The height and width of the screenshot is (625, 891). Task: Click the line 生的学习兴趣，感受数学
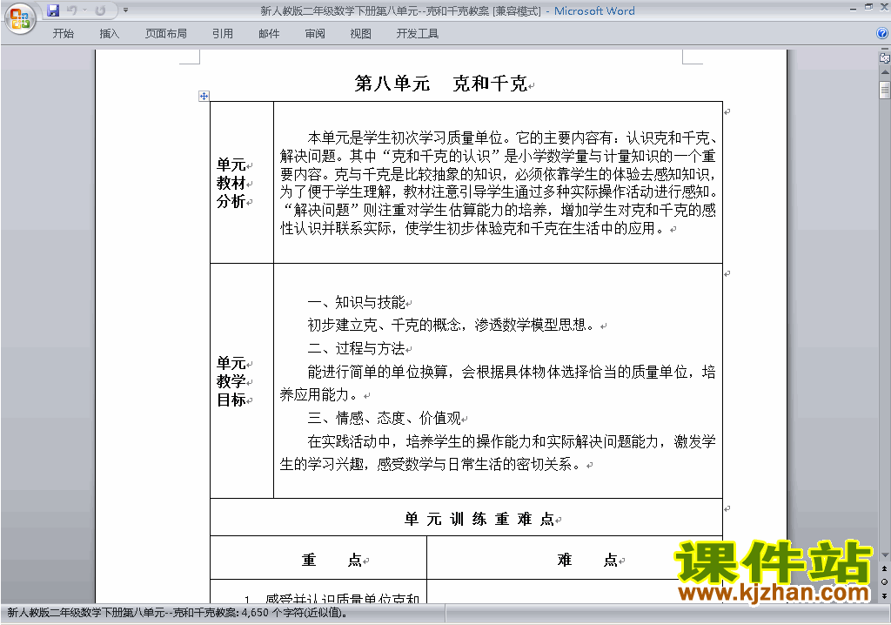(432, 465)
